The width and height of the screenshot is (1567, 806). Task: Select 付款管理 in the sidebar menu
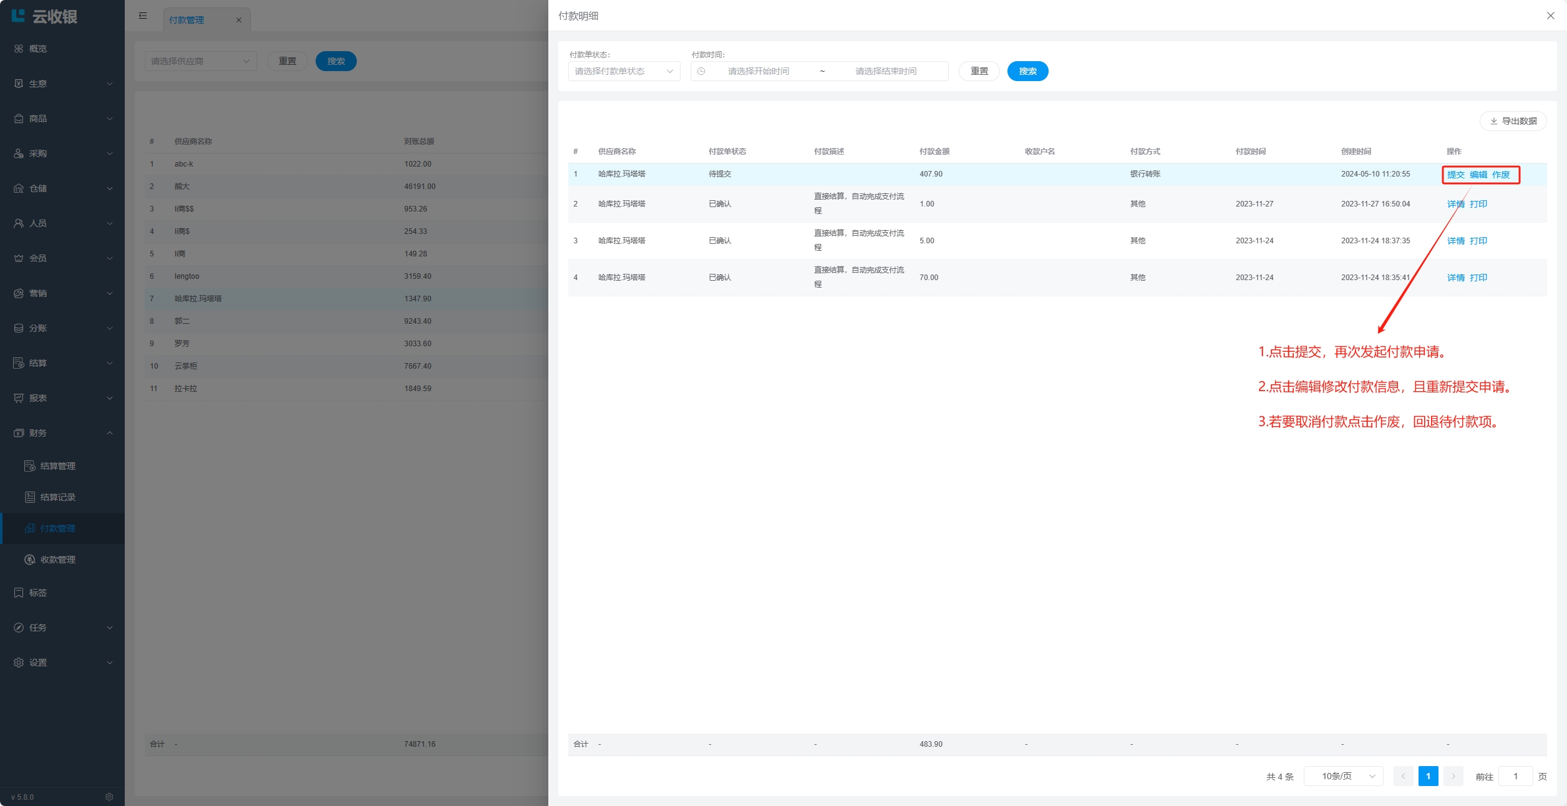pos(57,528)
